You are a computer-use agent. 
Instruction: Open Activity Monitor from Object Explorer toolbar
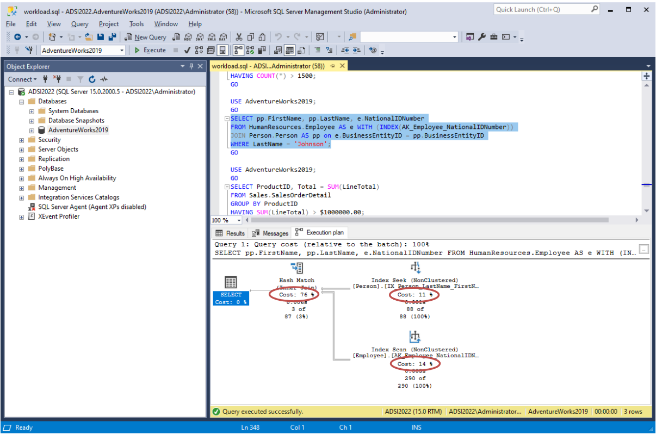(x=103, y=79)
